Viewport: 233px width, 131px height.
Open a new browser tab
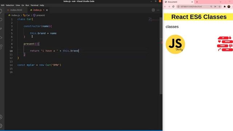(197, 2)
